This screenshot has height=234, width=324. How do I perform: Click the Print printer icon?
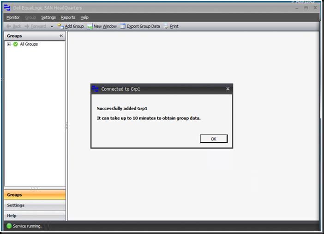point(166,26)
